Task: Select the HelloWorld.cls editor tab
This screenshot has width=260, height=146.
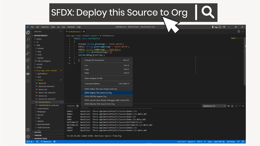Action: 74,31
